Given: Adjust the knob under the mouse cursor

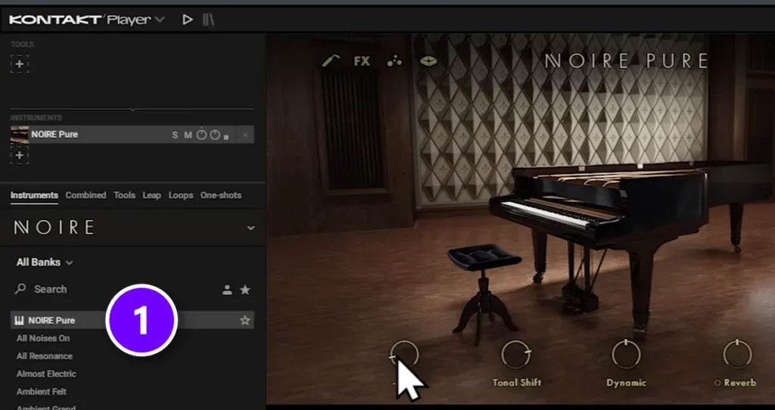Looking at the screenshot, I should (405, 355).
